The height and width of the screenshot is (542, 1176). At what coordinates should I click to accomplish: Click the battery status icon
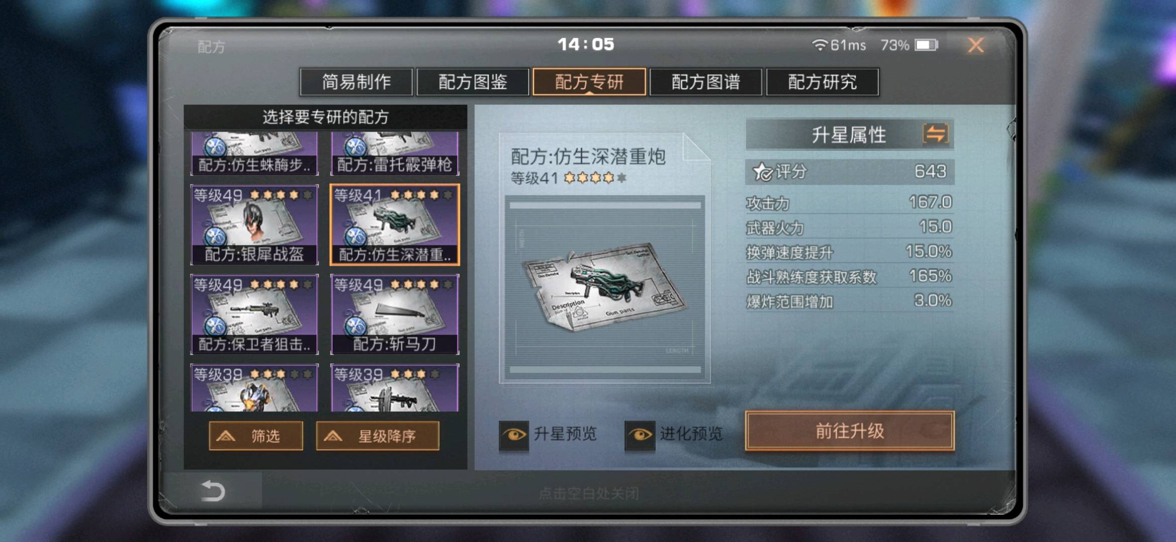point(926,45)
